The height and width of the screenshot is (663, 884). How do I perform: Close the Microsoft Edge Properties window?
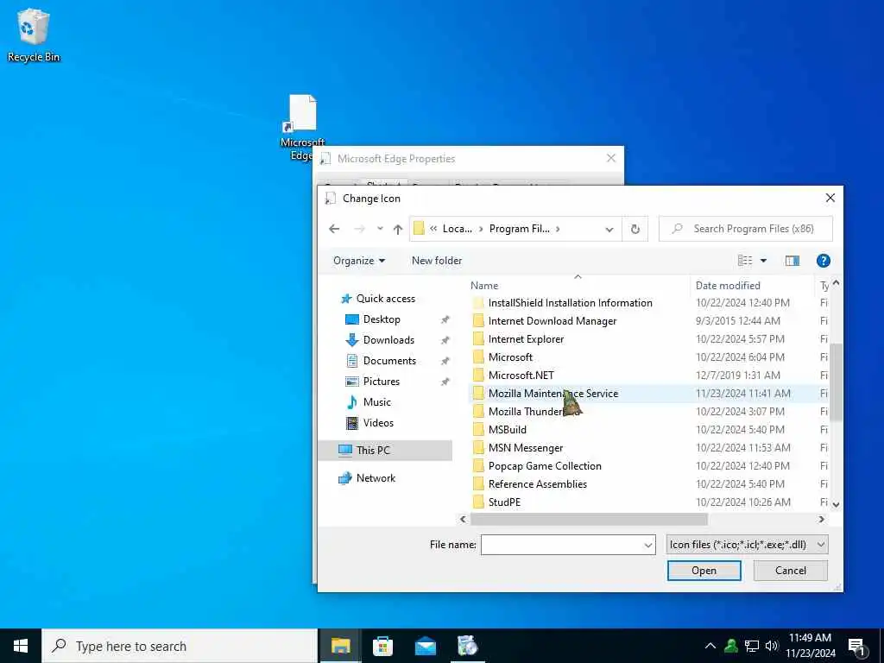click(611, 159)
